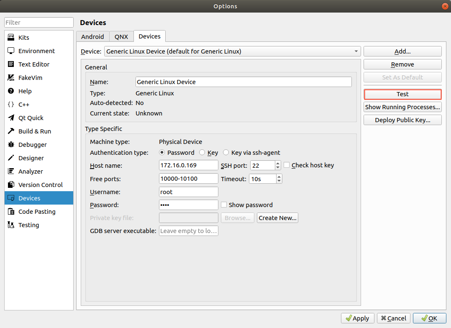Select Key authentication radio button
The width and height of the screenshot is (451, 328).
coord(202,153)
